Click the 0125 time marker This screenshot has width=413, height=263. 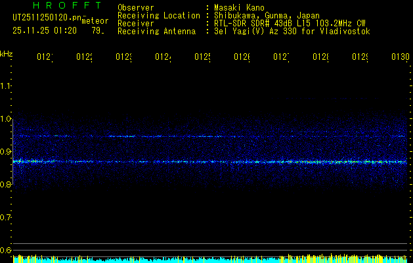pos(202,57)
